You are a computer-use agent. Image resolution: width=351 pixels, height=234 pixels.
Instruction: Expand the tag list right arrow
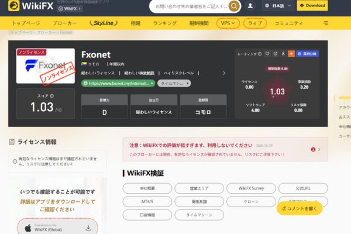pos(224,73)
